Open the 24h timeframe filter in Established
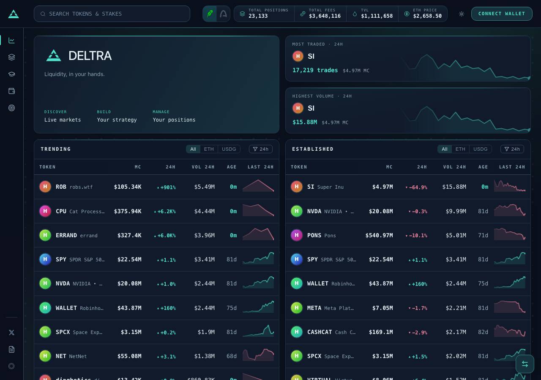Viewport: 541px width, 380px height. click(x=512, y=149)
